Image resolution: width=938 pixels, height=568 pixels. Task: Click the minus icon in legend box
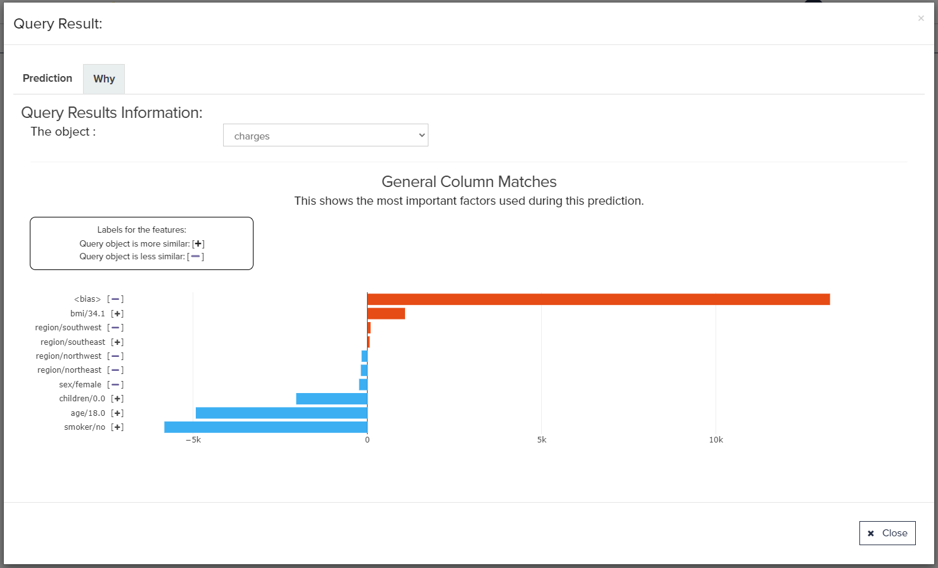coord(196,257)
